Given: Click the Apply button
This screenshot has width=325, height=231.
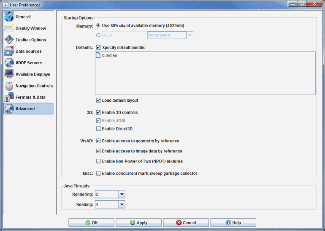Looking at the screenshot, I should click(x=138, y=223).
